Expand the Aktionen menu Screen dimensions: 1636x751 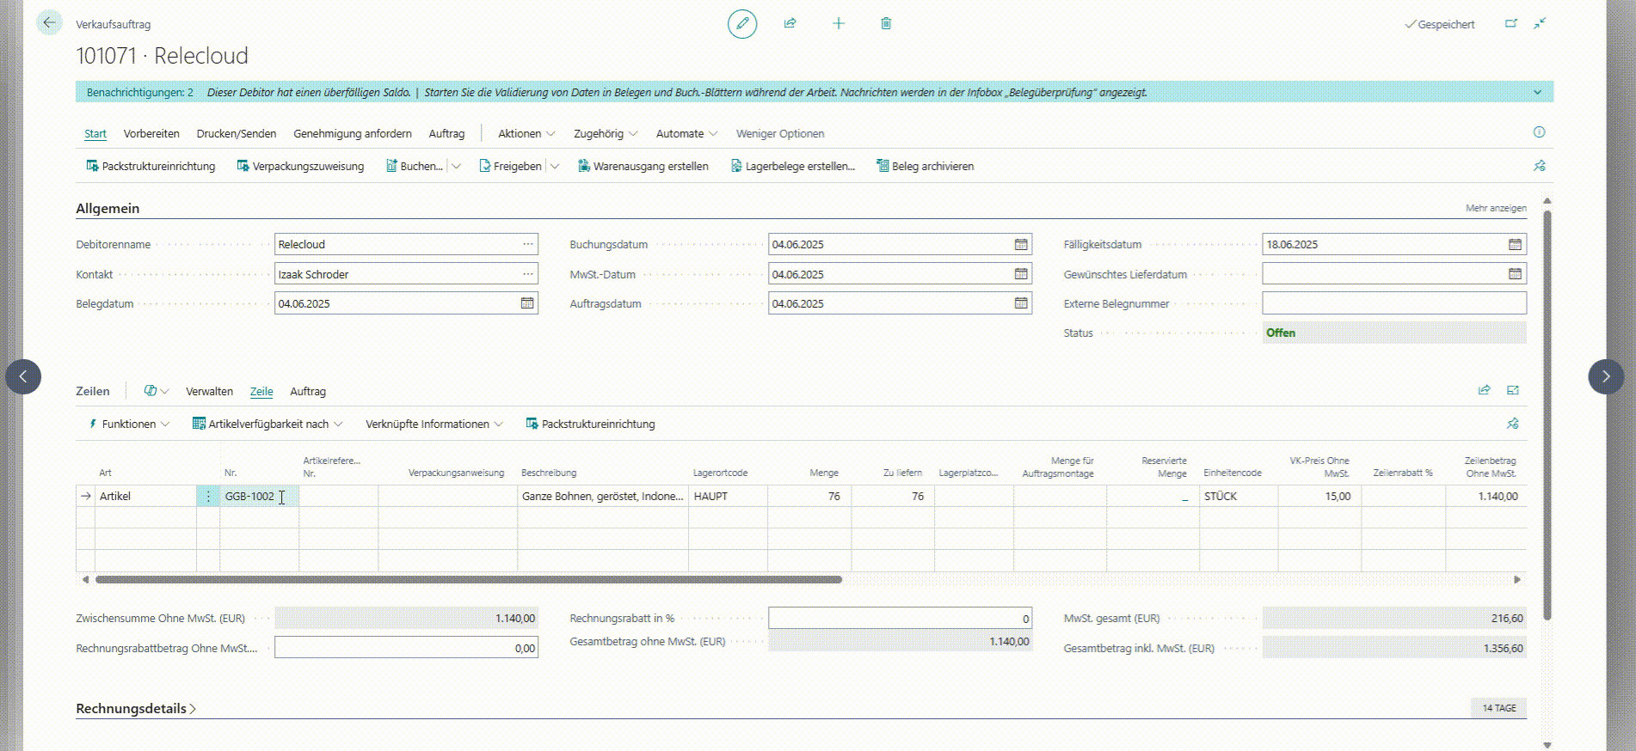pos(526,133)
